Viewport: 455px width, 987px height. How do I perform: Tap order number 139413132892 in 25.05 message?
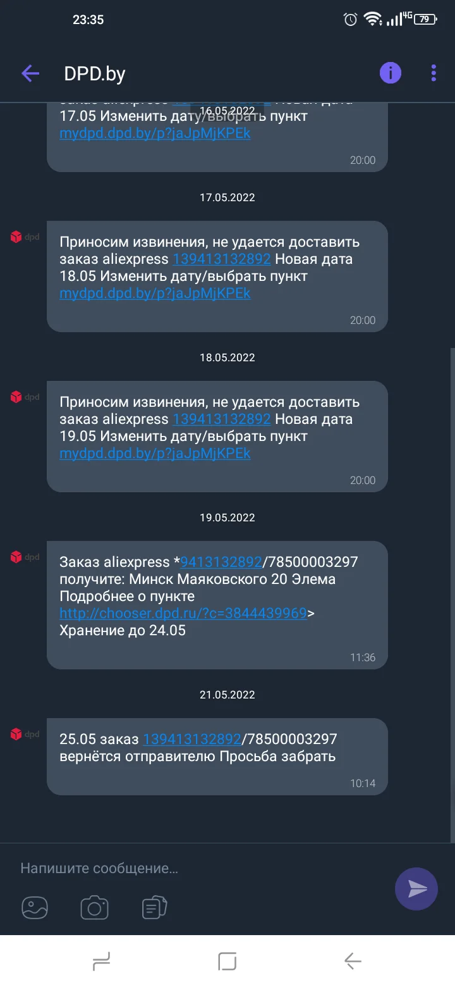pos(192,739)
